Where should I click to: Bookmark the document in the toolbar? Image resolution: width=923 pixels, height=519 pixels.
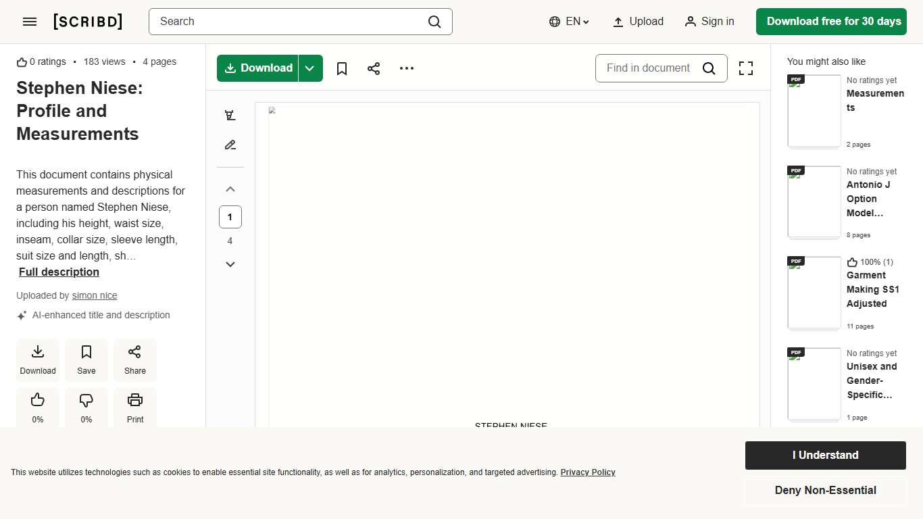tap(342, 68)
